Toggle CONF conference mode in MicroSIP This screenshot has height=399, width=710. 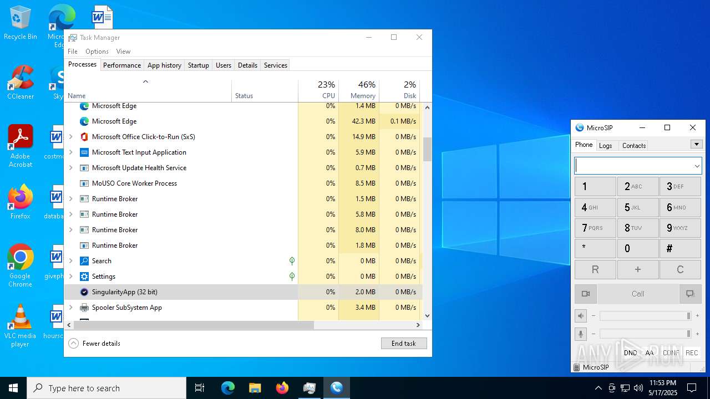pyautogui.click(x=671, y=353)
